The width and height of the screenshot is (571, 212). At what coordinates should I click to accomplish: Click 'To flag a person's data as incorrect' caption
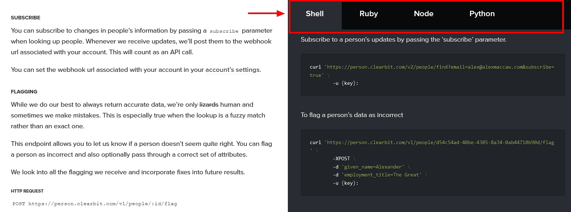[x=352, y=115]
